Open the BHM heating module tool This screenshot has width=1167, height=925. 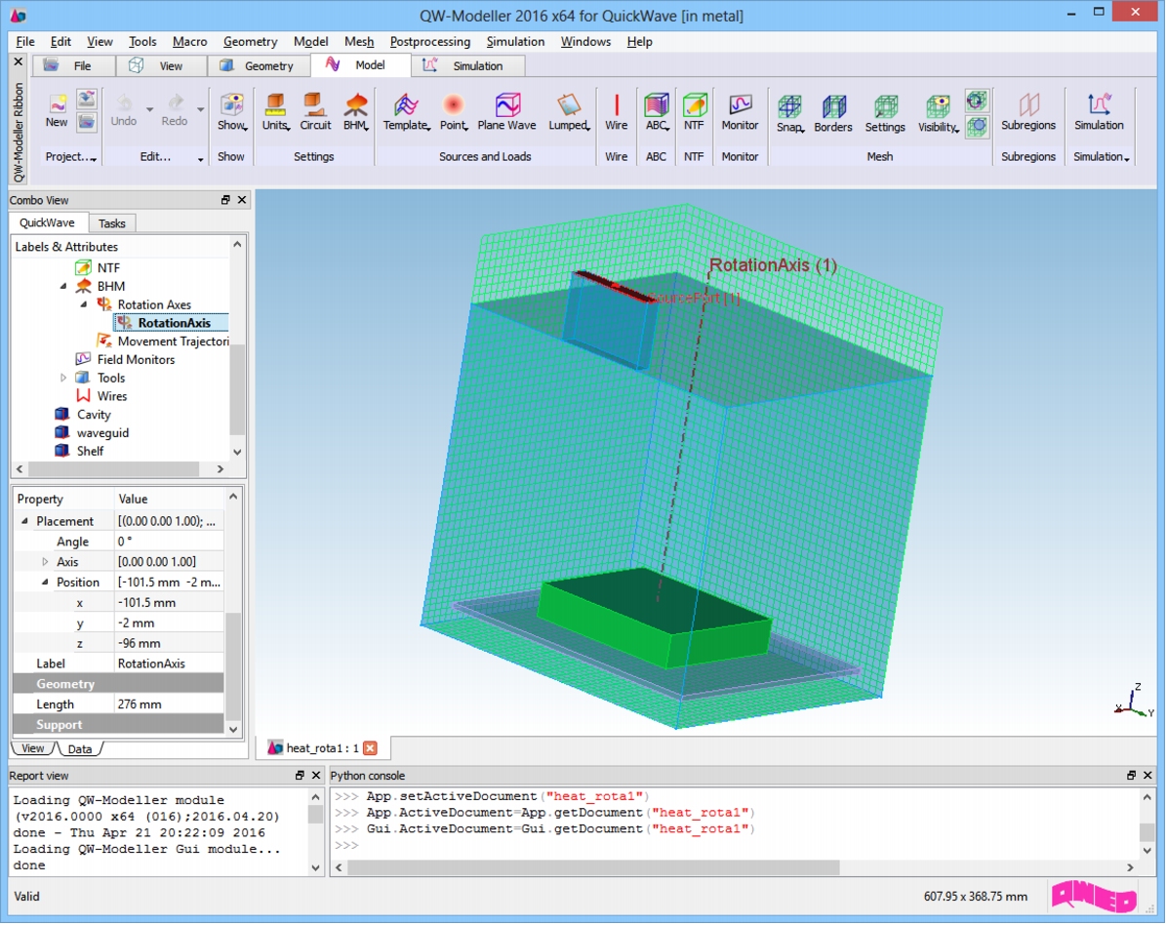(x=356, y=111)
